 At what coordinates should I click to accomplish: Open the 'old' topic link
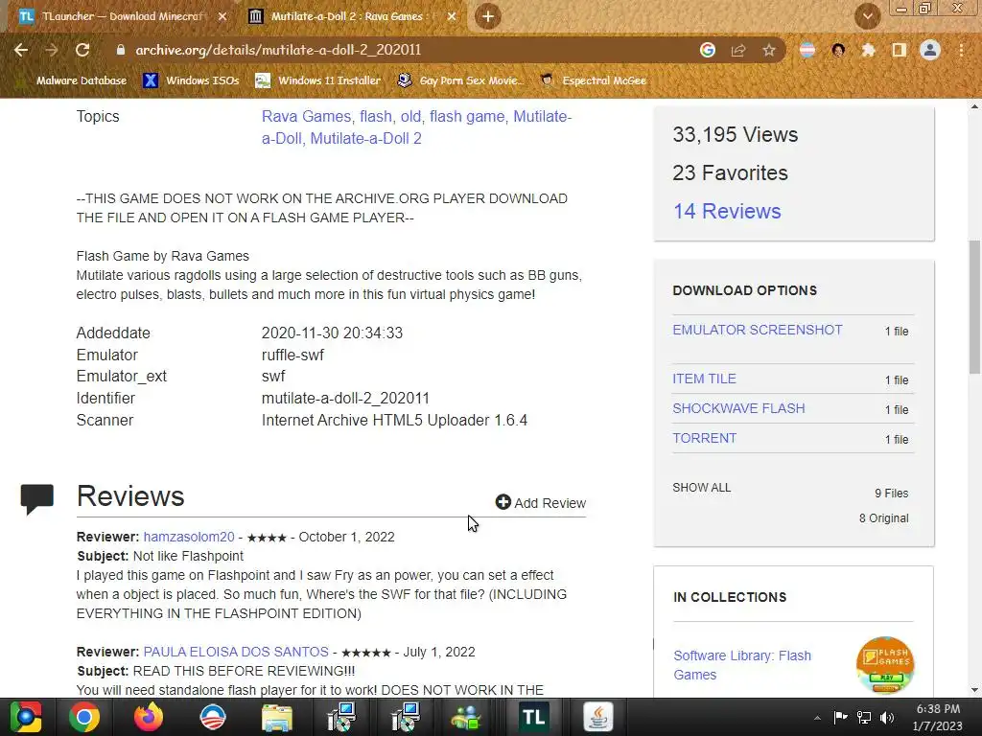[410, 116]
